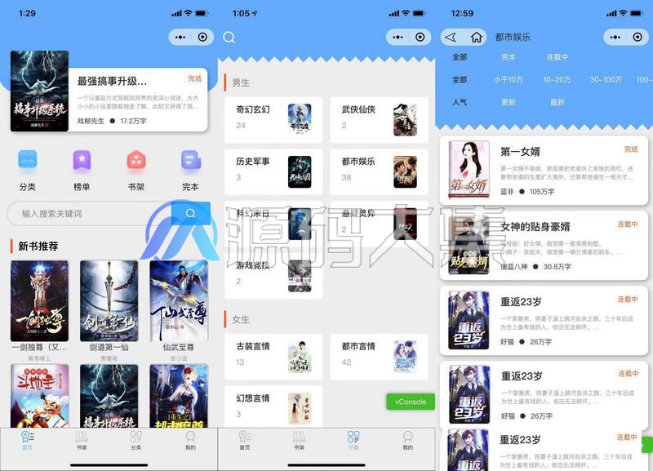
Task: Open the three-dot menu on category screen
Action: tap(398, 37)
